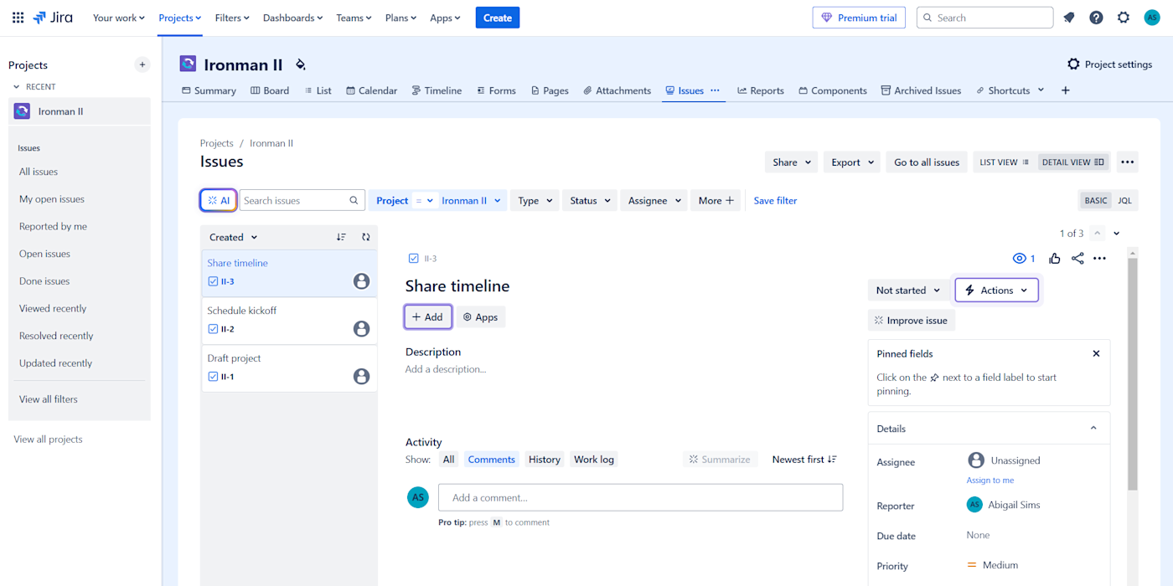Image resolution: width=1173 pixels, height=586 pixels.
Task: Click the Ironman II project avatar in sidebar
Action: click(22, 111)
